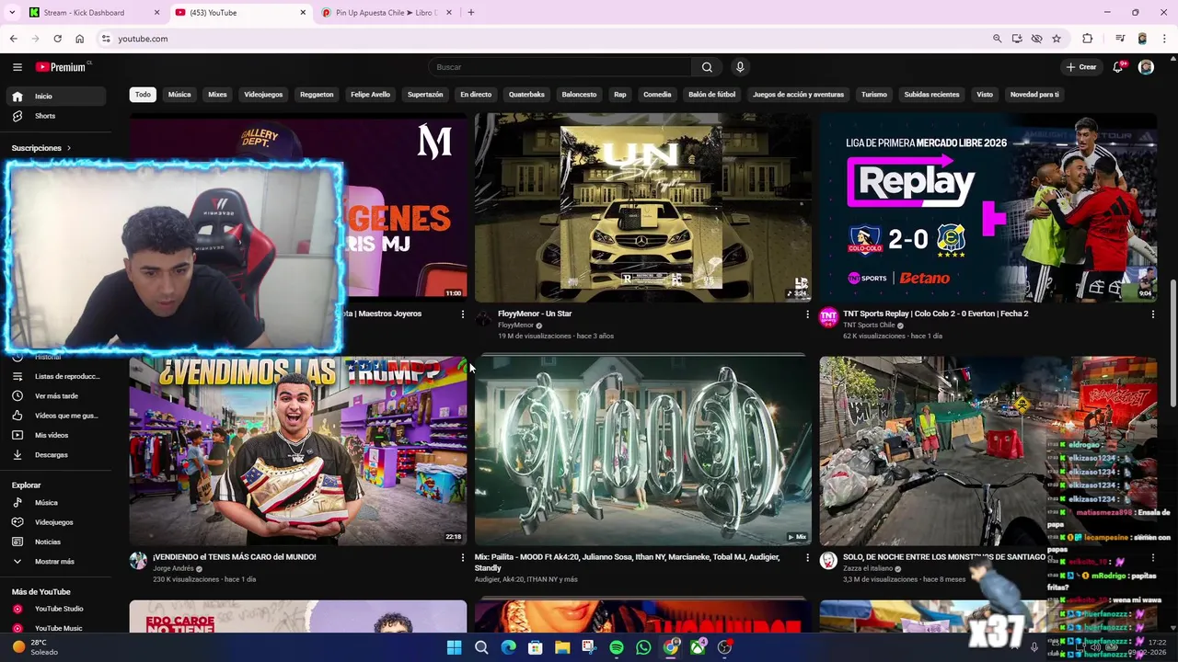
Task: Switch to Pin Up Apuesta Chile tab
Action: (387, 13)
